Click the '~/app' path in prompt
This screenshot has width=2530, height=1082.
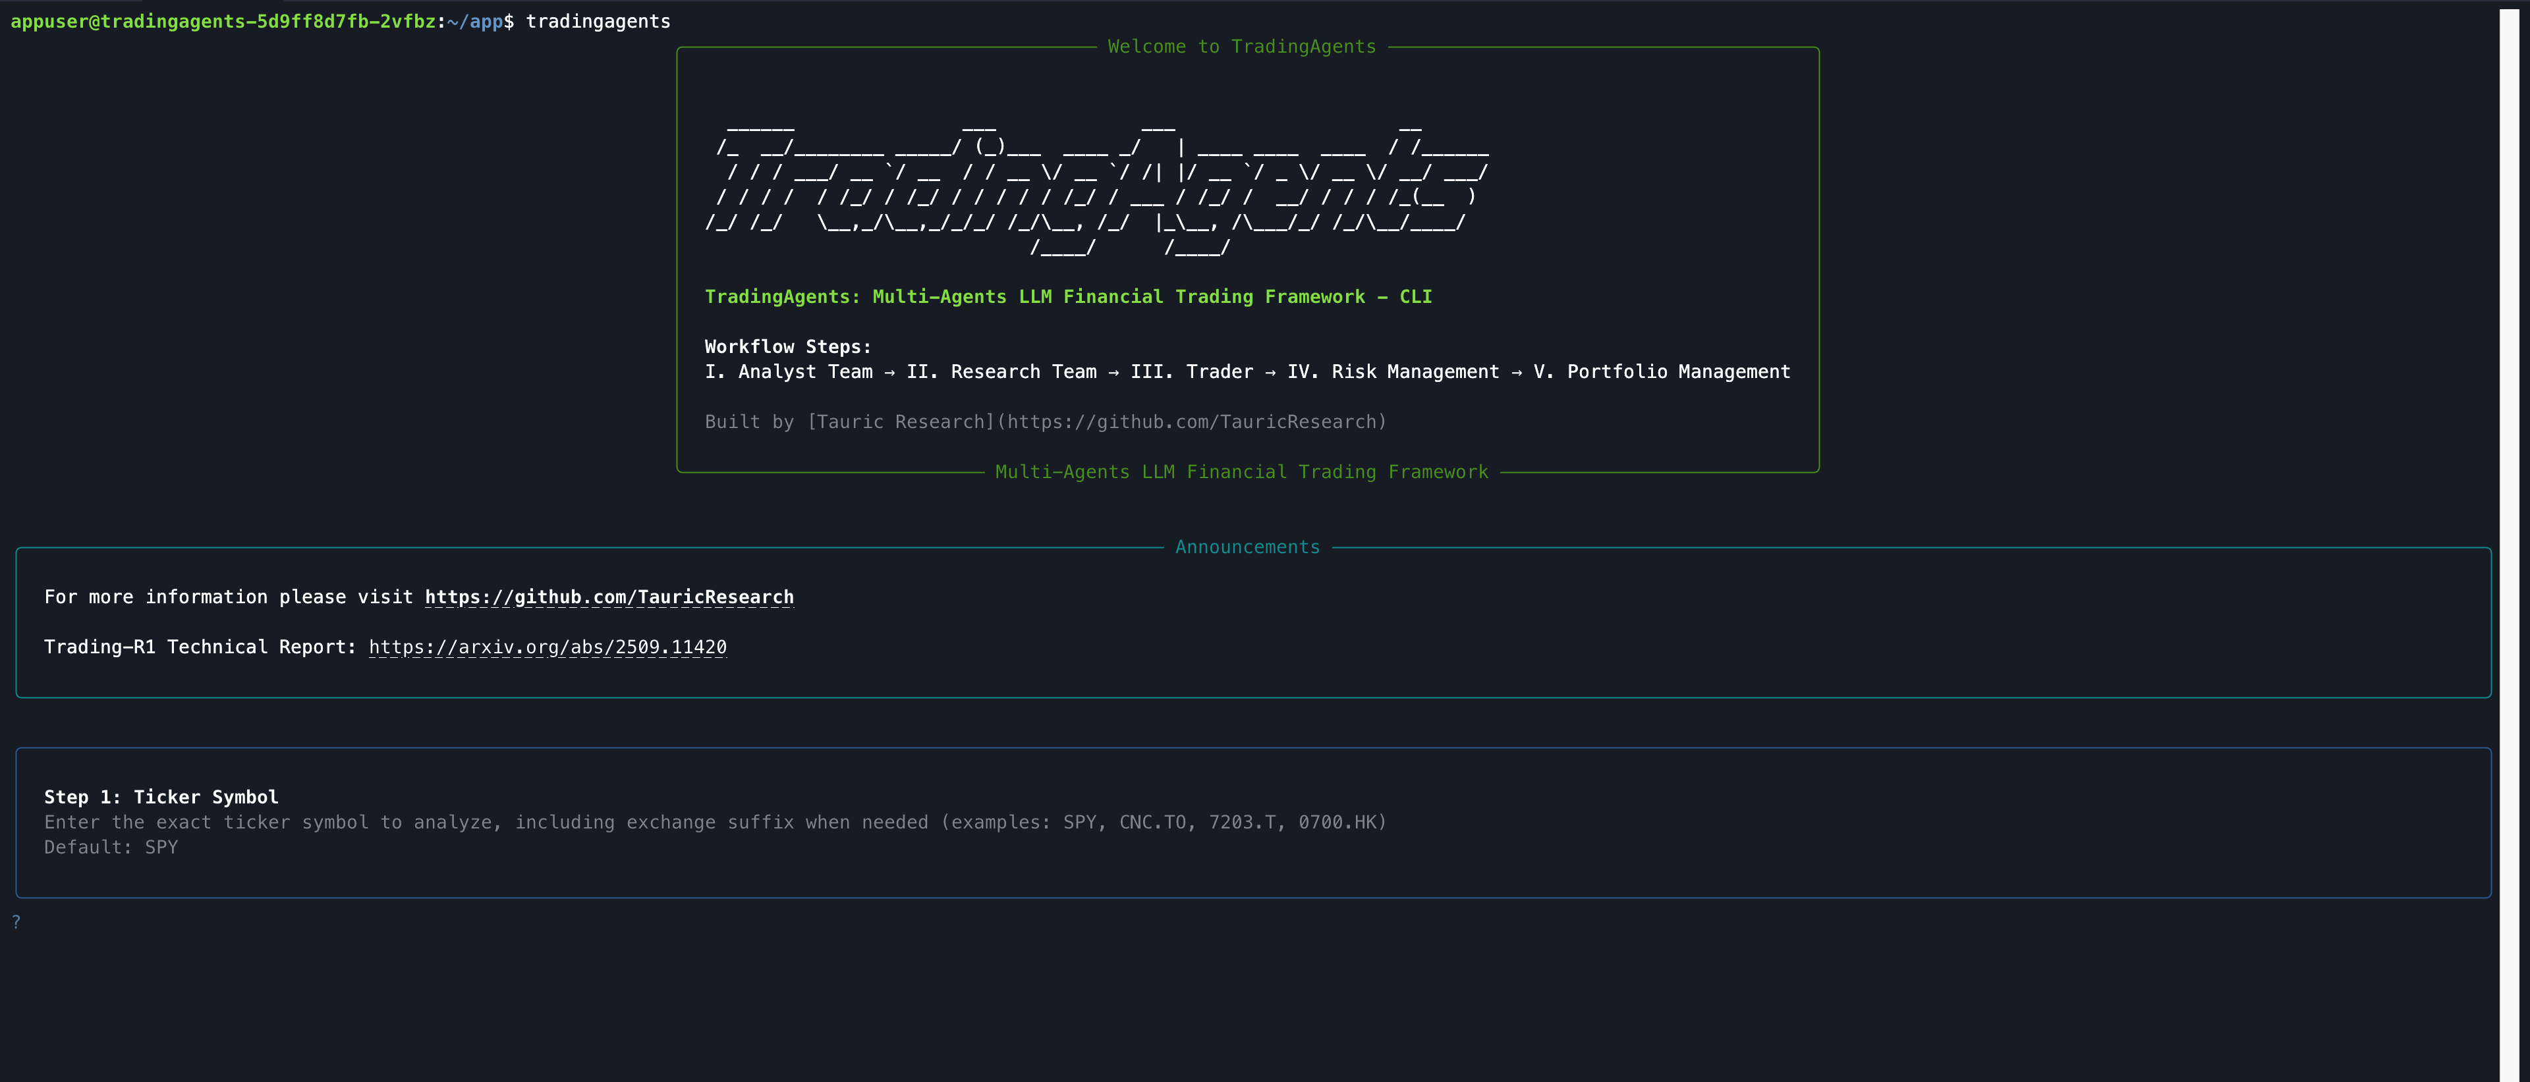click(474, 22)
